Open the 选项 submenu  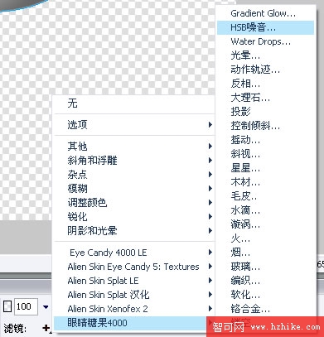pos(134,124)
